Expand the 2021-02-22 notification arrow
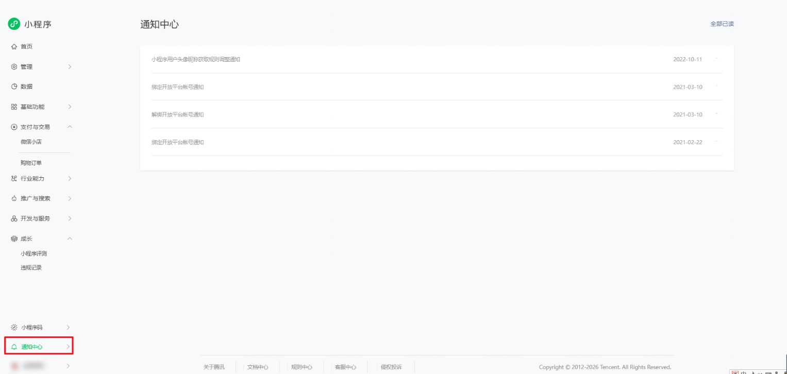Image resolution: width=787 pixels, height=374 pixels. pyautogui.click(x=716, y=142)
